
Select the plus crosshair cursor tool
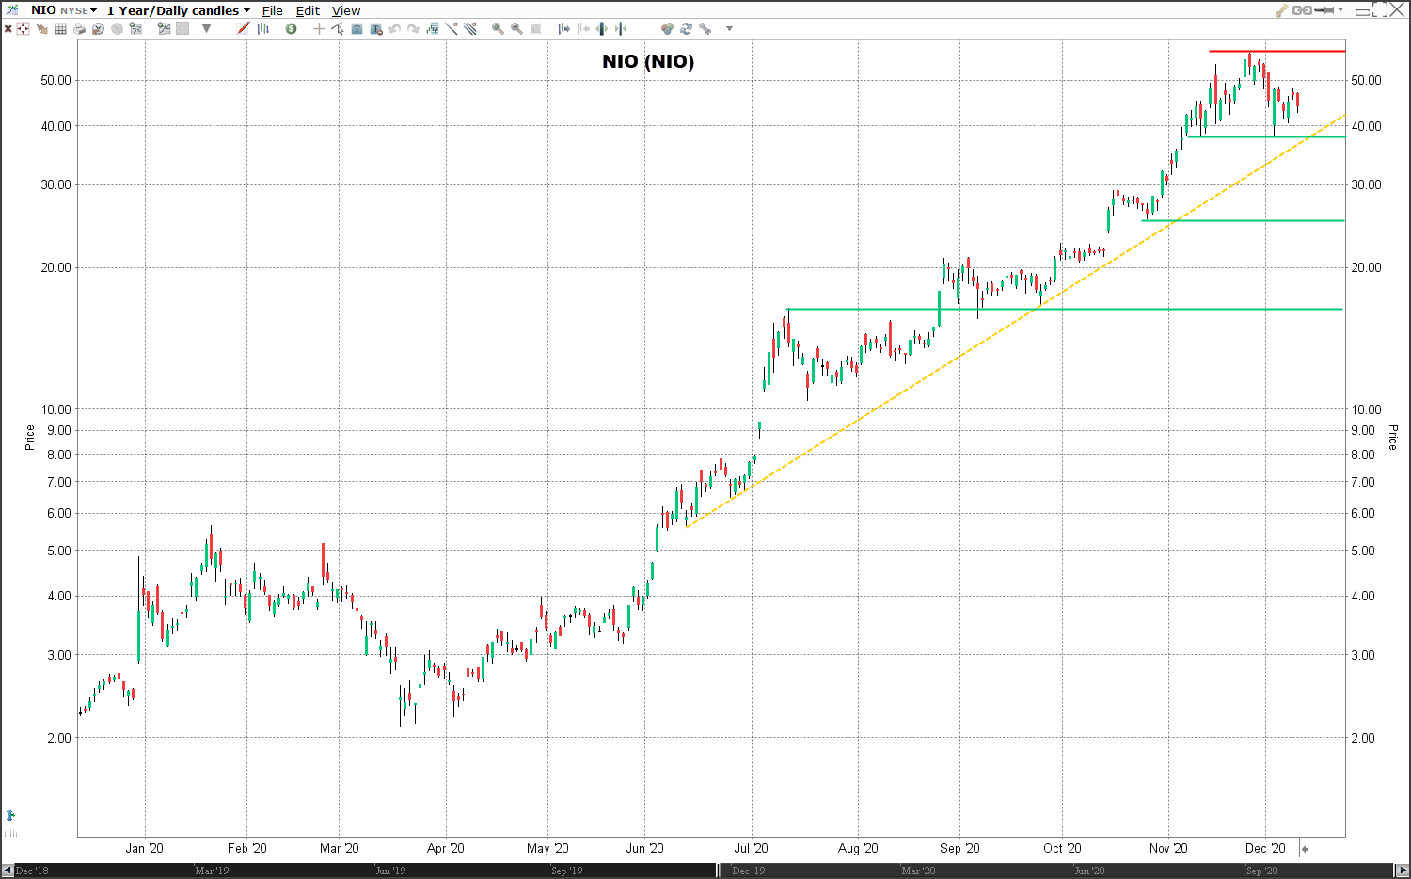[319, 29]
